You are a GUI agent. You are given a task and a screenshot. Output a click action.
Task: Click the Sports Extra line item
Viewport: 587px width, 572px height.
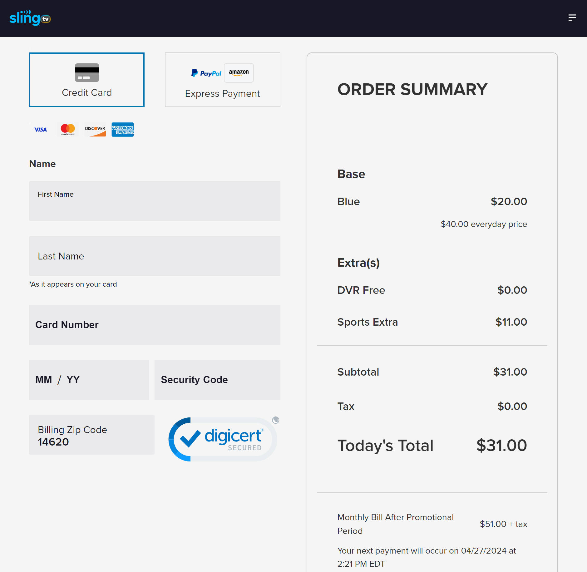[432, 322]
